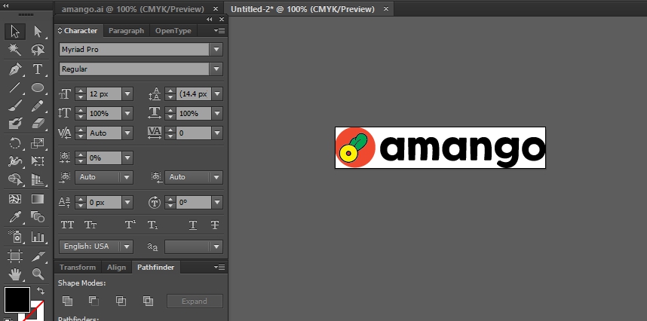Select the Gradient tool
Viewport: 647px width, 321px height.
click(38, 199)
